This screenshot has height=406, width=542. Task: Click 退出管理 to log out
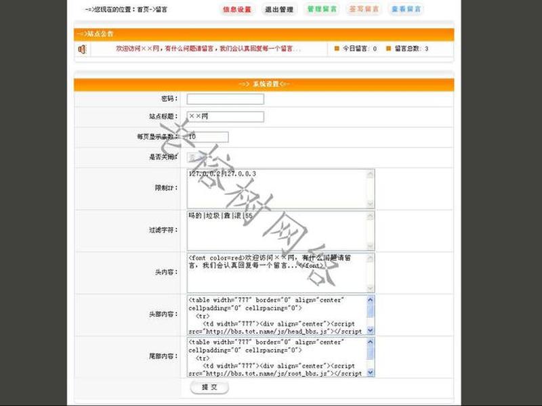tap(279, 9)
